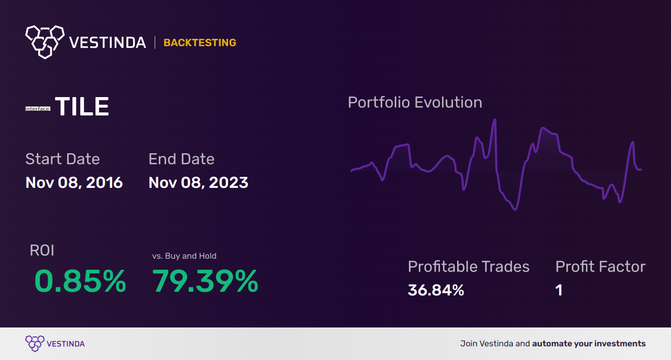
Task: Select the 36.84% profitable trades value
Action: pos(436,290)
